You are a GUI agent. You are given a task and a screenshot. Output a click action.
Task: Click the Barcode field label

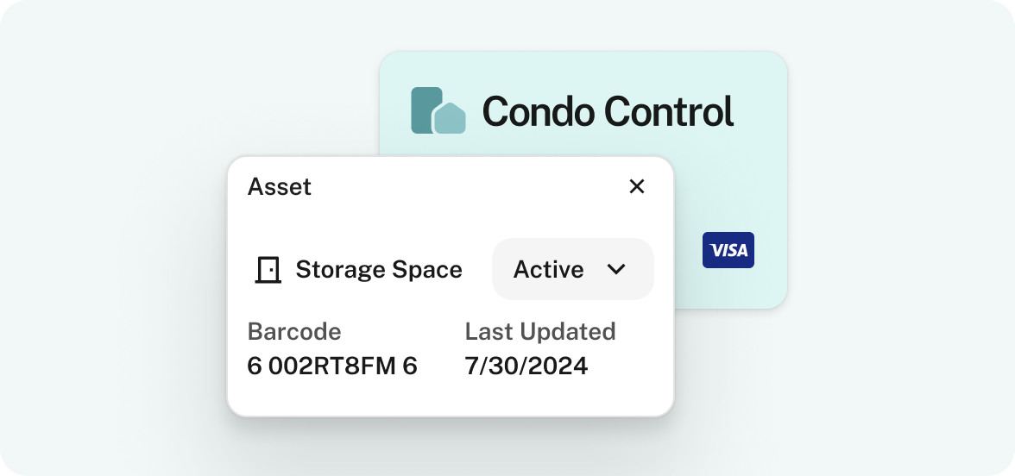pos(293,331)
